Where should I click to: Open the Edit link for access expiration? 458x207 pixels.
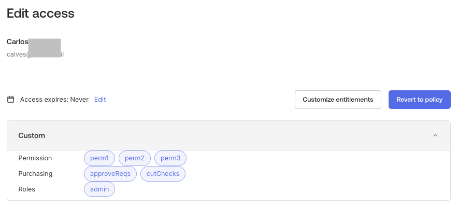(100, 100)
